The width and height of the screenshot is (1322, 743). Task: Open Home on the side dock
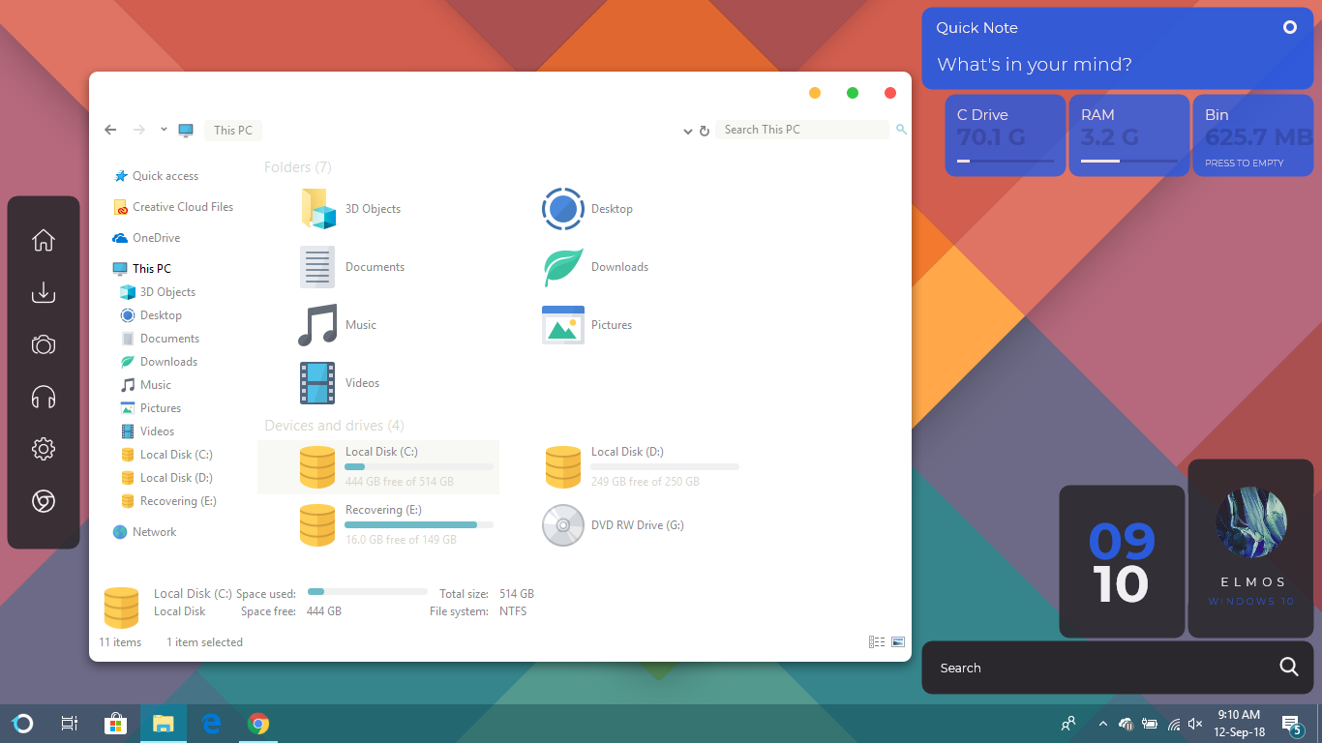coord(43,240)
